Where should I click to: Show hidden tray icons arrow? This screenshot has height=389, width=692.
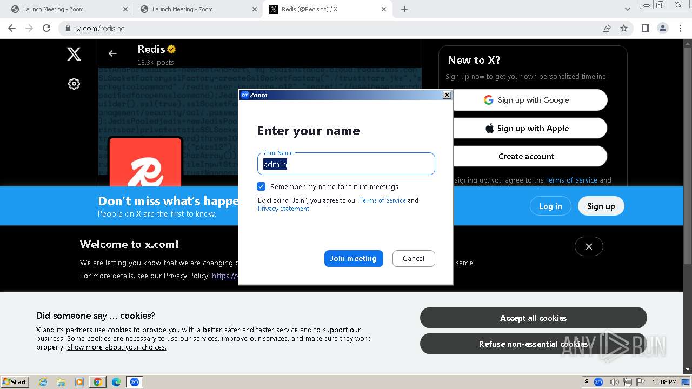[x=587, y=382]
